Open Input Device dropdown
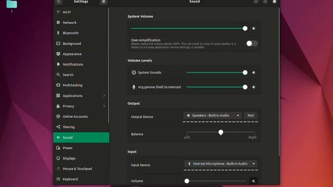Viewport: 333px width, 187px height. (x=221, y=164)
